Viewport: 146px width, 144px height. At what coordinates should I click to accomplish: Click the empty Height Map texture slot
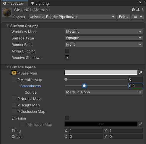pyautogui.click(x=14, y=105)
